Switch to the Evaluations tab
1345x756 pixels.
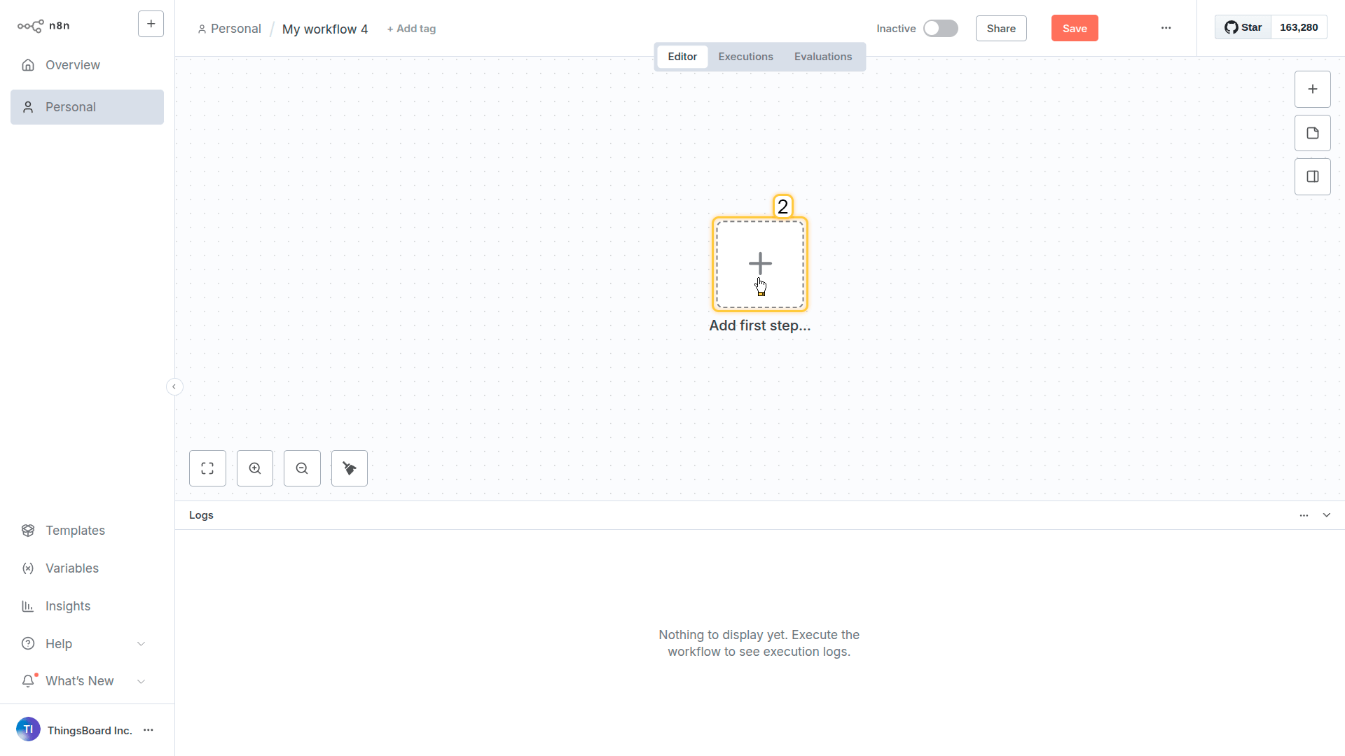coord(822,57)
